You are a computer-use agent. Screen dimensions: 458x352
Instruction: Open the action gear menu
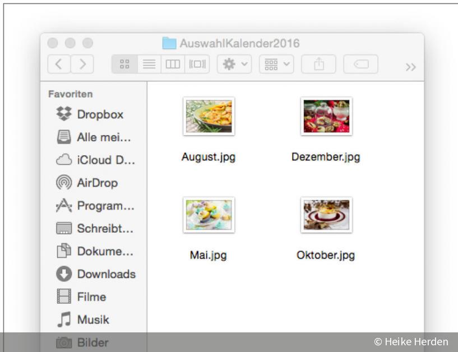pyautogui.click(x=234, y=63)
